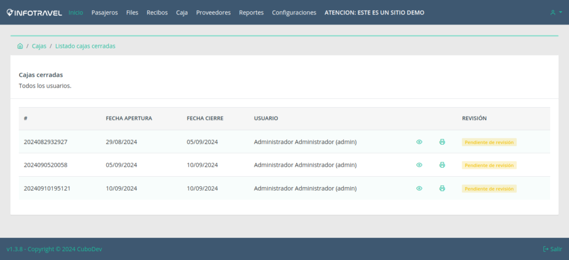
Task: Open the Caja menu
Action: pyautogui.click(x=182, y=12)
